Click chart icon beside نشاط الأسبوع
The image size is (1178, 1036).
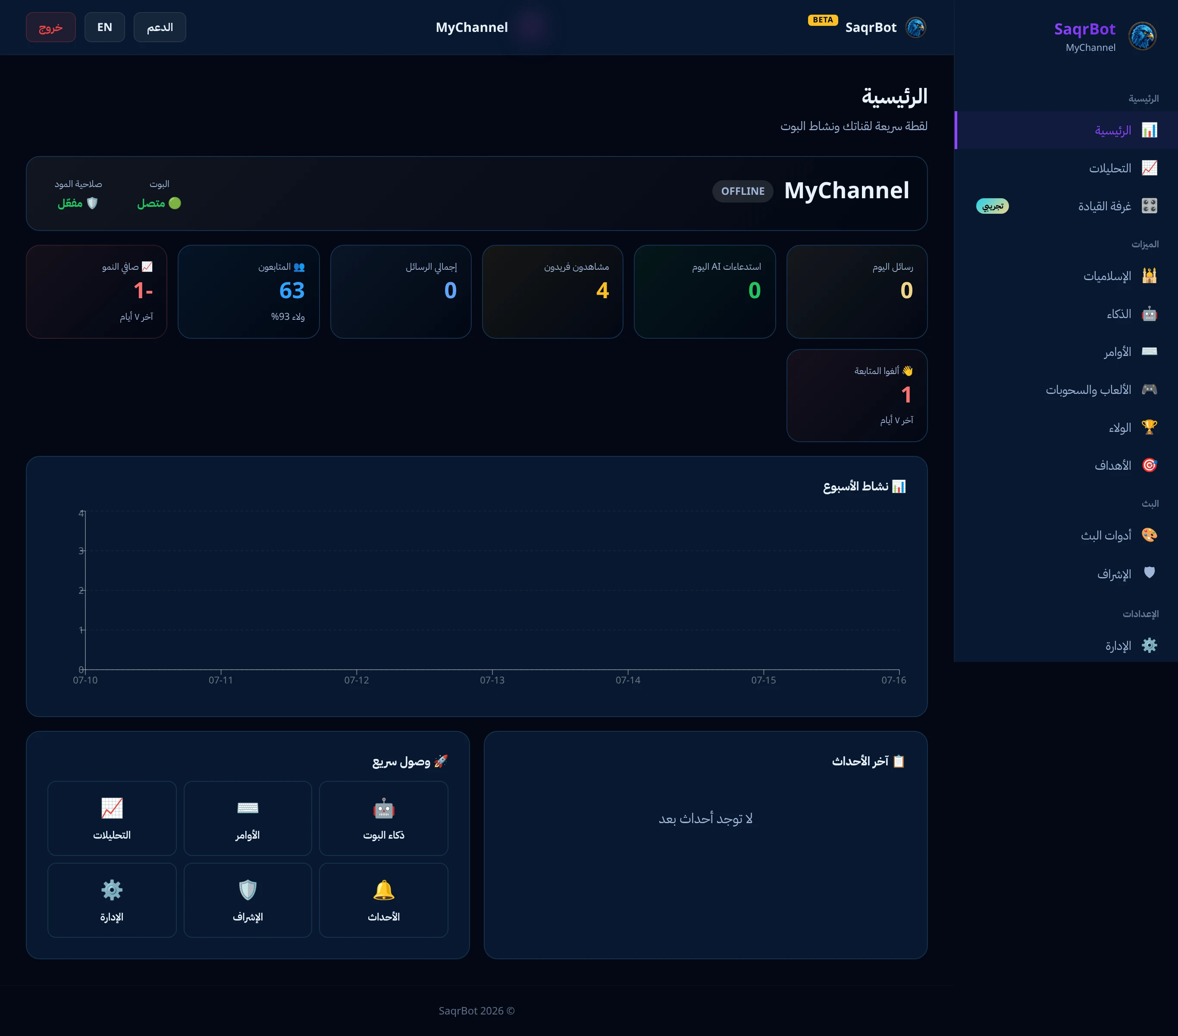pos(899,487)
